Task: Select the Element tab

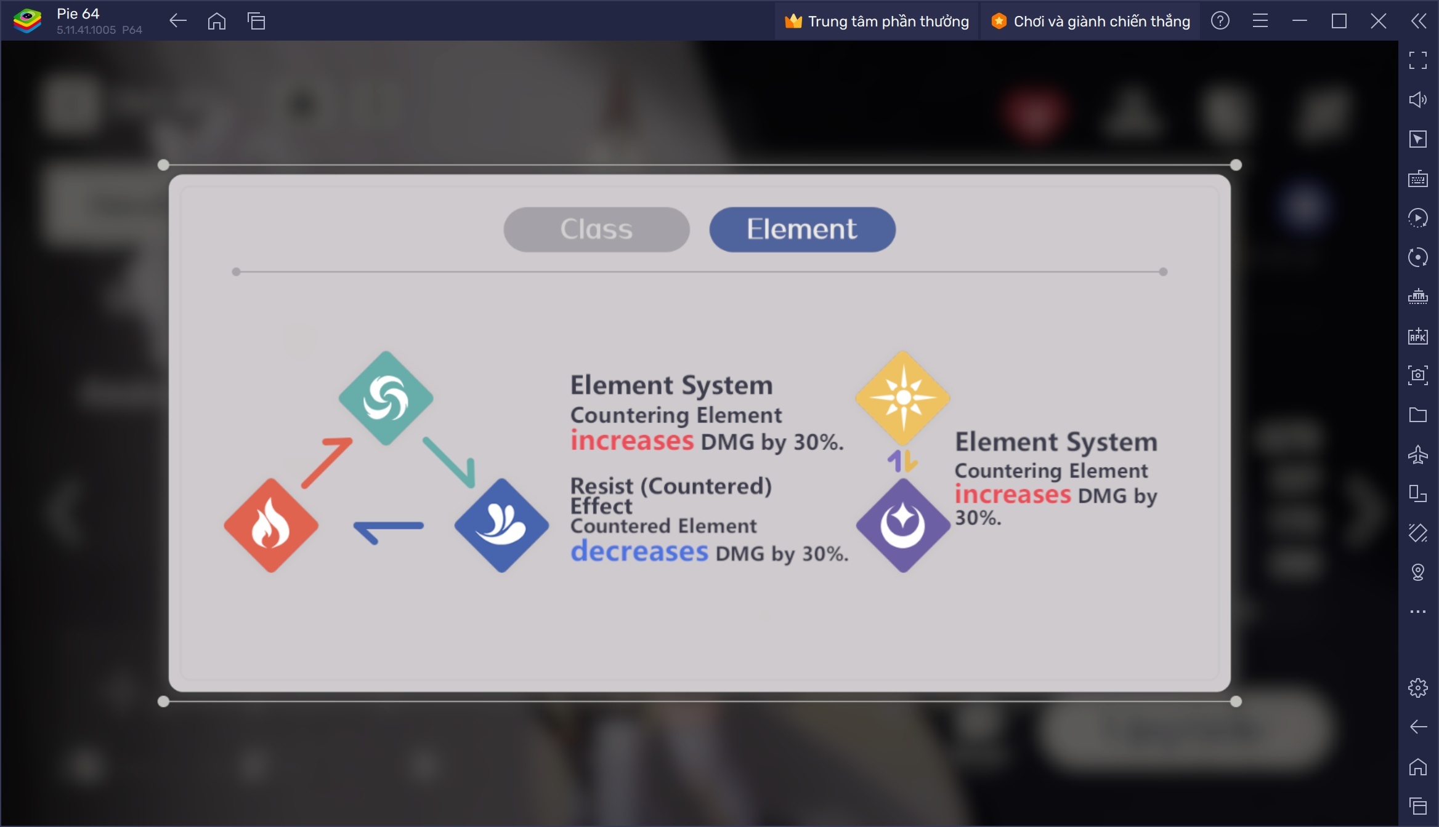Action: tap(802, 230)
